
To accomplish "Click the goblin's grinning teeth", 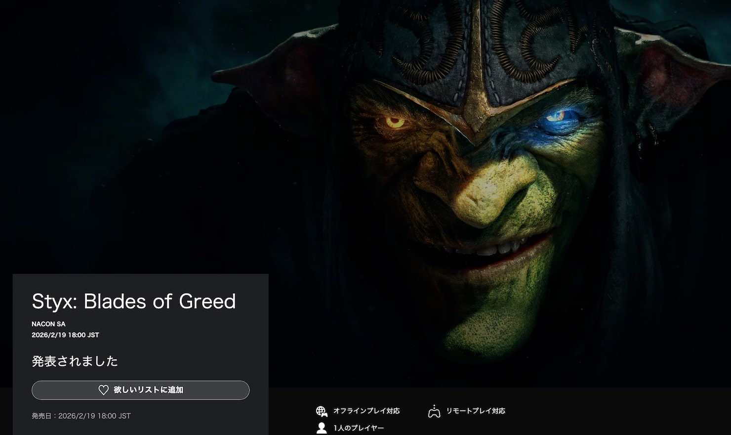I will coord(499,248).
